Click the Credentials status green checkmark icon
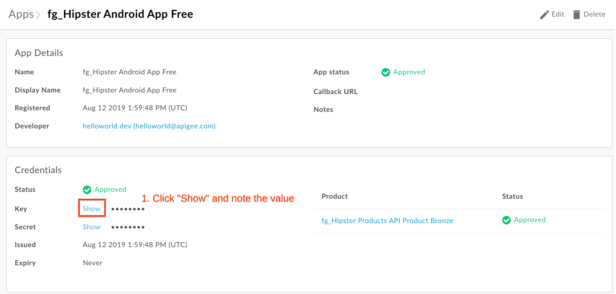Image resolution: width=616 pixels, height=294 pixels. [87, 190]
